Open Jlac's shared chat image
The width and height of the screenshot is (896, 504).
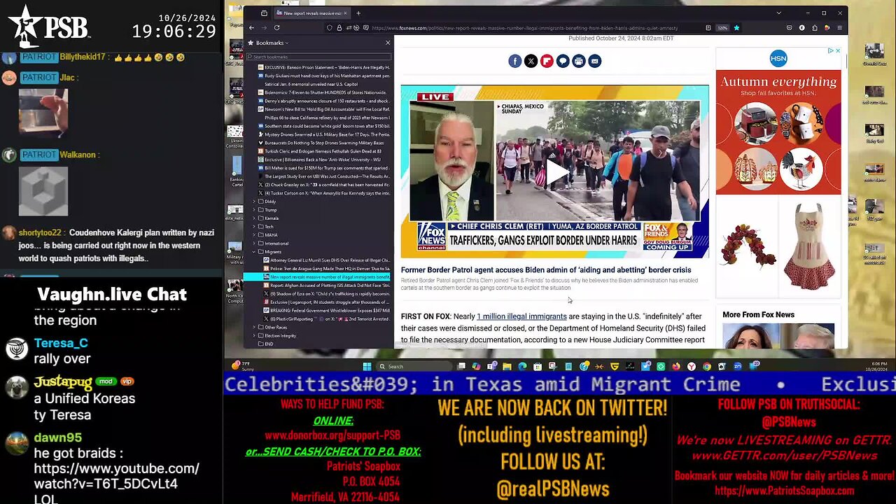tap(43, 112)
